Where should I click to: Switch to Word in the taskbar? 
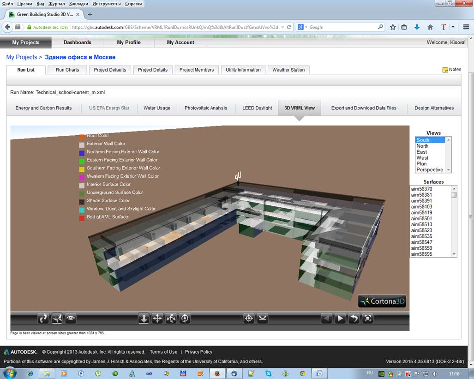point(319,373)
